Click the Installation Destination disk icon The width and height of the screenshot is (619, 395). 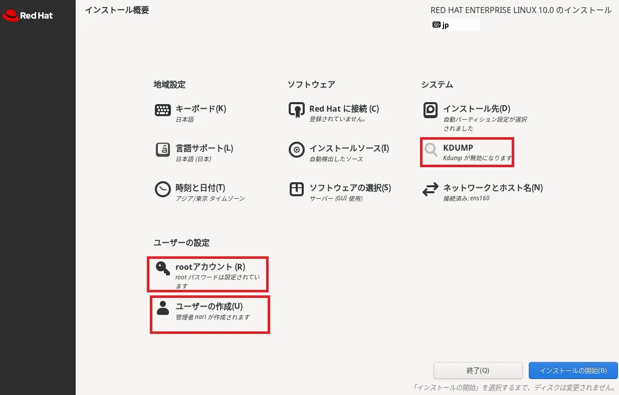pyautogui.click(x=430, y=110)
